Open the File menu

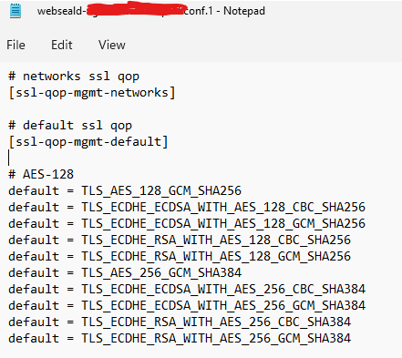click(x=15, y=45)
